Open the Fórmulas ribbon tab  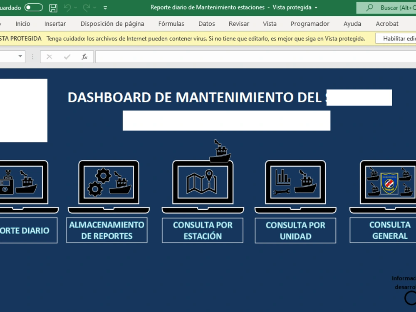[171, 24]
